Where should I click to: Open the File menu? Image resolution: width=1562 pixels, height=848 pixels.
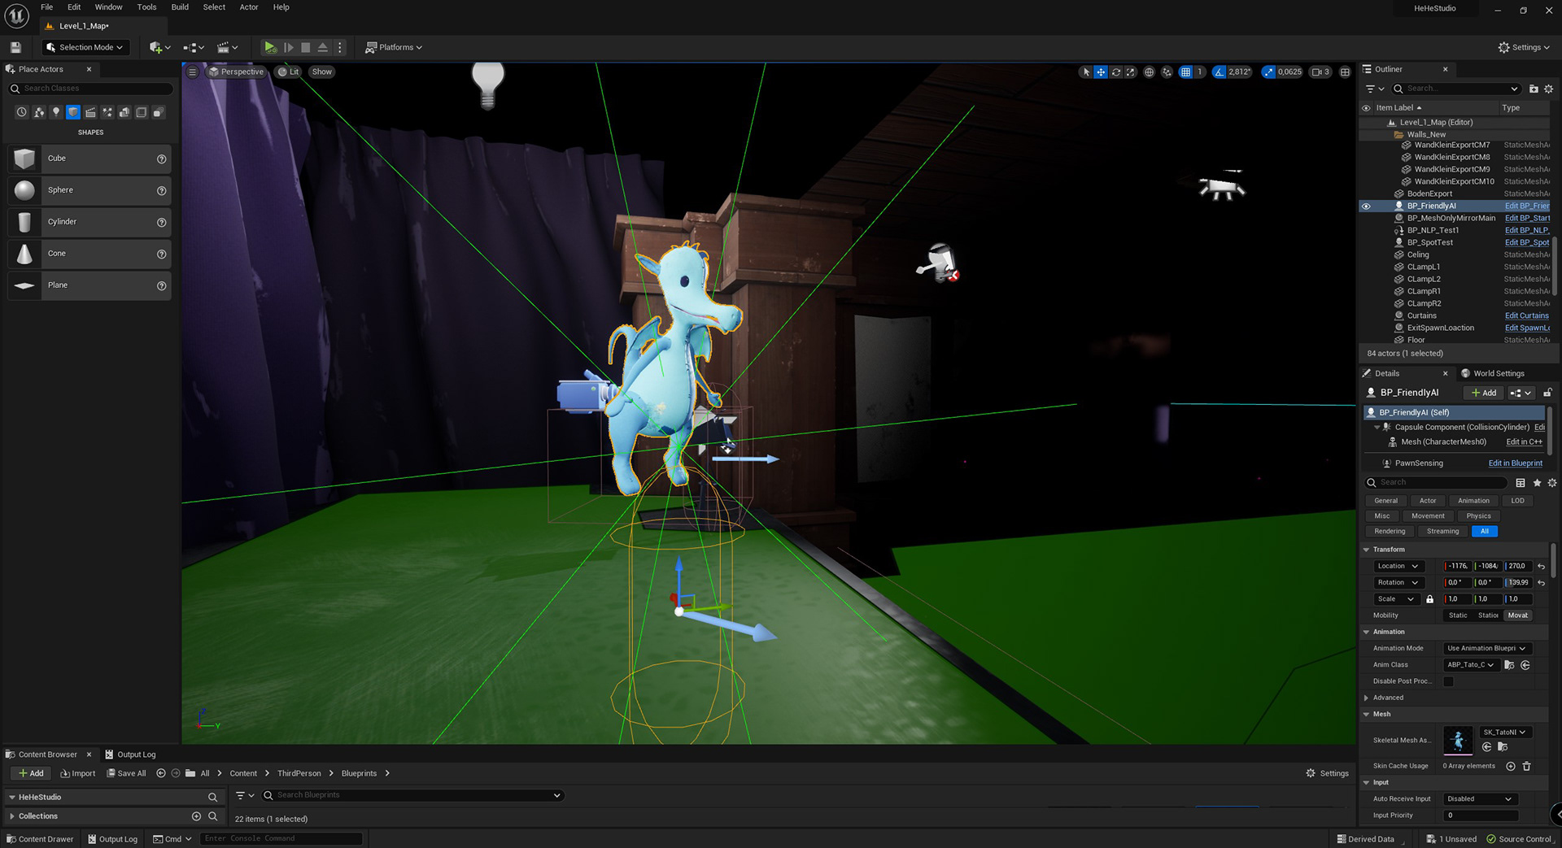pos(47,7)
